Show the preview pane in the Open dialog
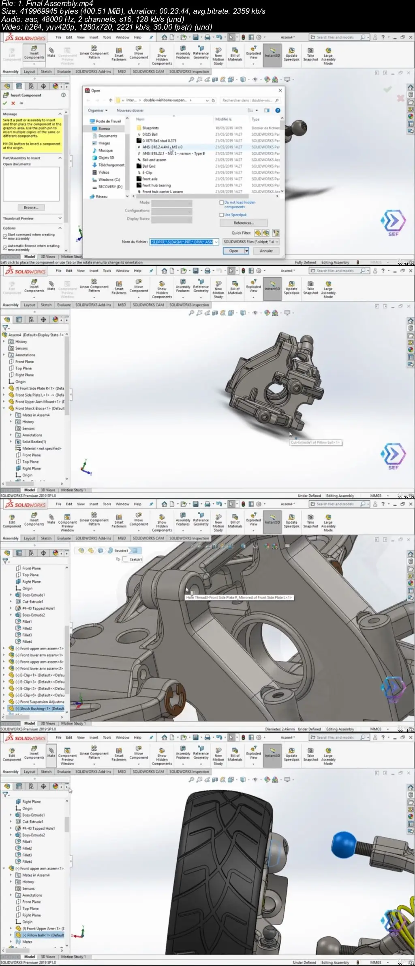The image size is (415, 966). [267, 110]
